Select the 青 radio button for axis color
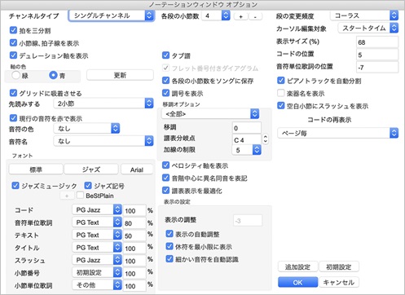The width and height of the screenshot is (405, 295). (x=54, y=75)
